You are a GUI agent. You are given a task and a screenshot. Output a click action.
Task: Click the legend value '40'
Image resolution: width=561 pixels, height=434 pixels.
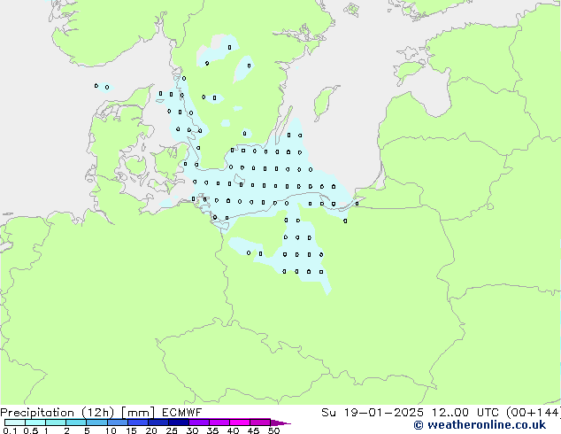(233, 430)
